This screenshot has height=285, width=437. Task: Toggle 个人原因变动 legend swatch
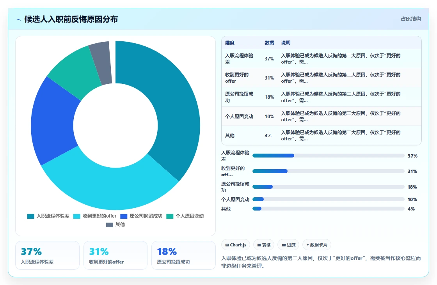(x=170, y=216)
